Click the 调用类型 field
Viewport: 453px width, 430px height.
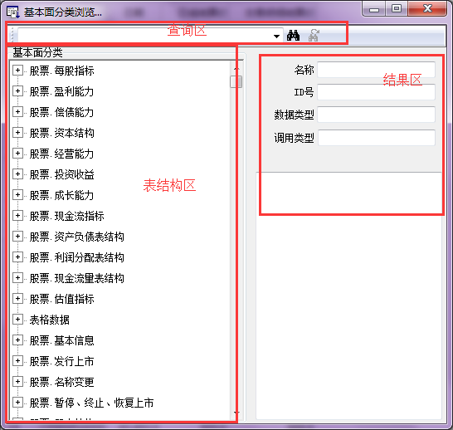pos(377,138)
